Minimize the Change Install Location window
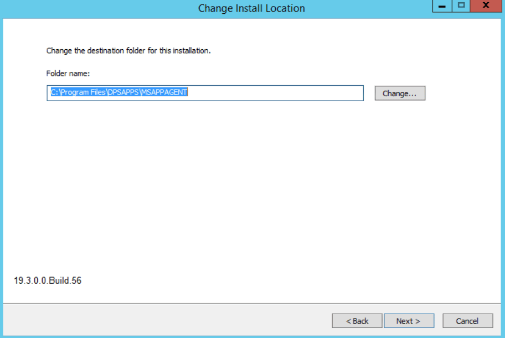Image resolution: width=505 pixels, height=338 pixels. tap(442, 6)
